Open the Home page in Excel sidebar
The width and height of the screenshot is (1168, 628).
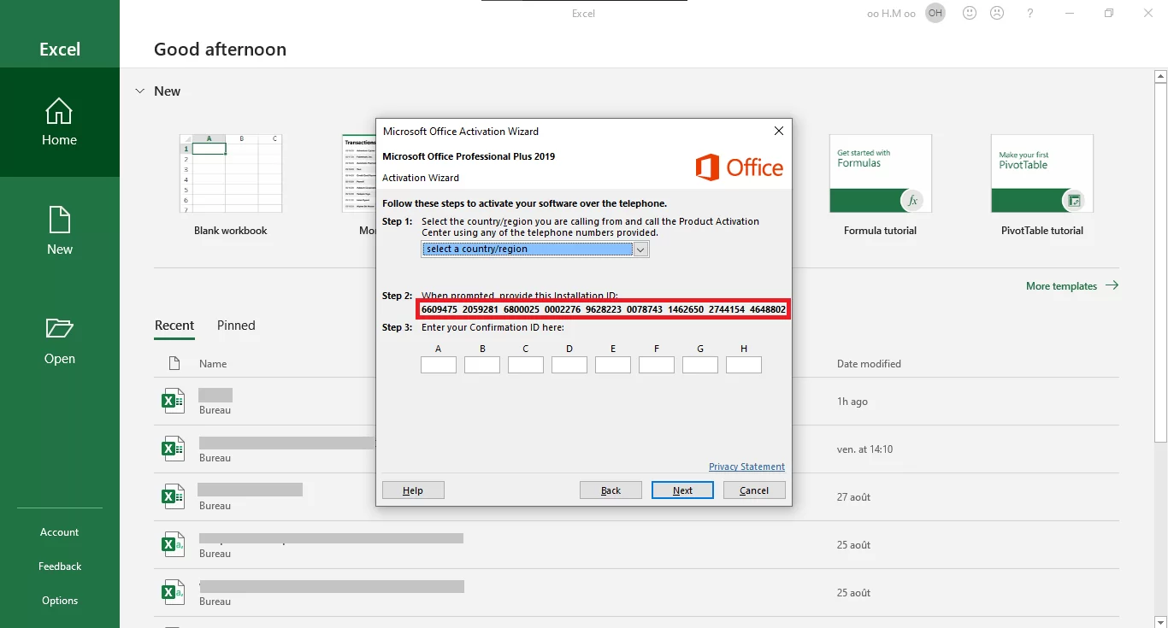point(59,122)
